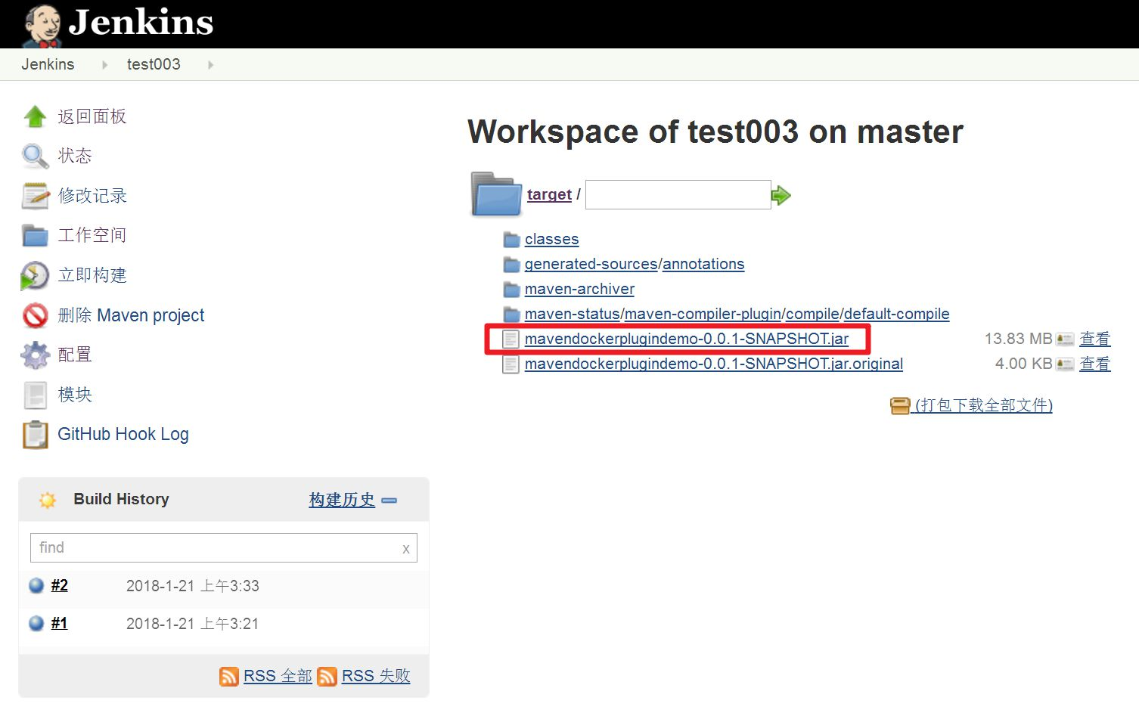Click the document icon beside 模块
1139x713 pixels.
(35, 395)
